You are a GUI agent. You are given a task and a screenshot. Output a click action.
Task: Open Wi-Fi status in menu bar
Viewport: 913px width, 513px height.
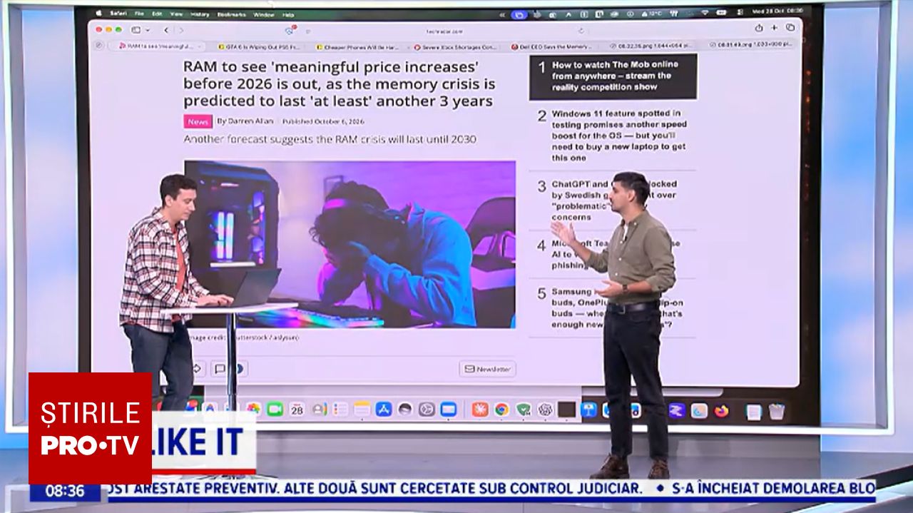(x=704, y=11)
